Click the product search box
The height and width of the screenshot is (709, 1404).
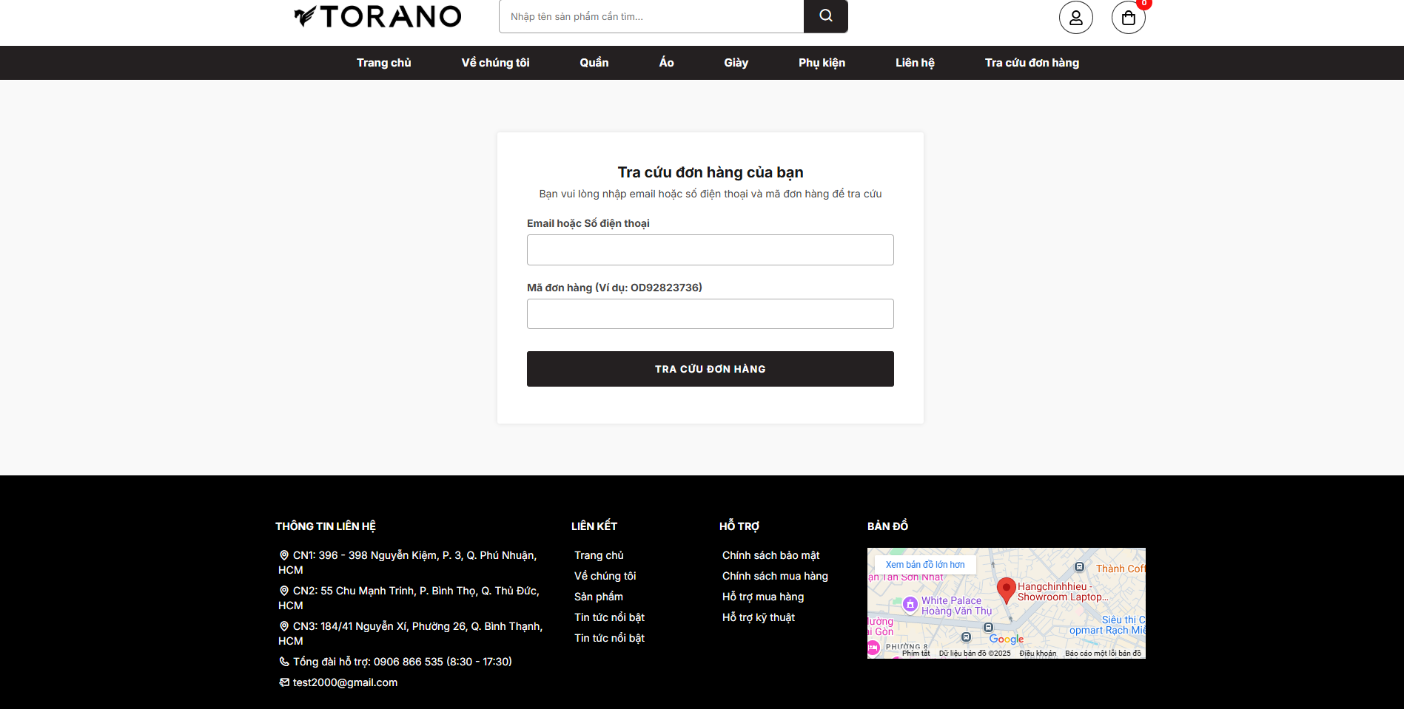coord(651,16)
